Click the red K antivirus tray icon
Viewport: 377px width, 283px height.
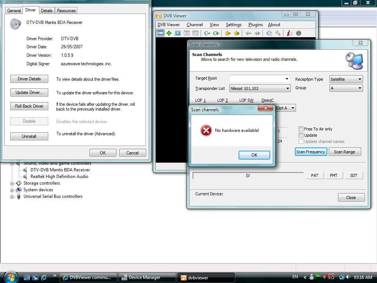331,277
